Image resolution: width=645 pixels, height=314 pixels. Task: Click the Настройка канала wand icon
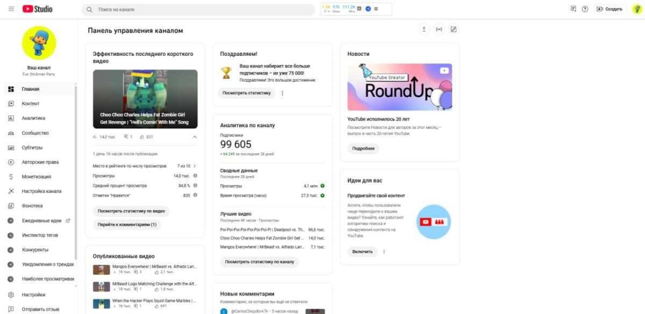(x=11, y=191)
